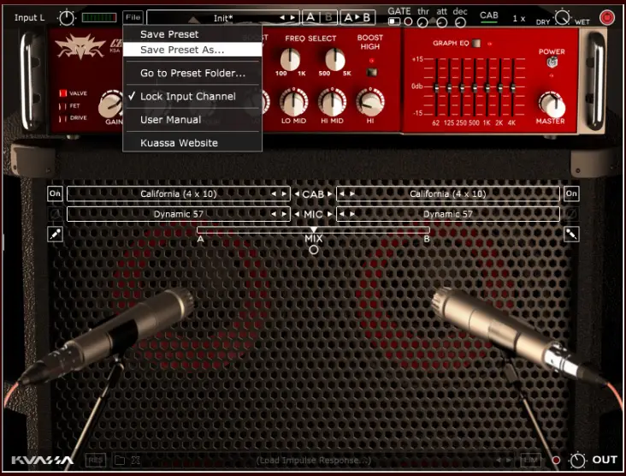Toggle the GRAPH EQ switch
Image resolution: width=626 pixels, height=476 pixels.
475,43
